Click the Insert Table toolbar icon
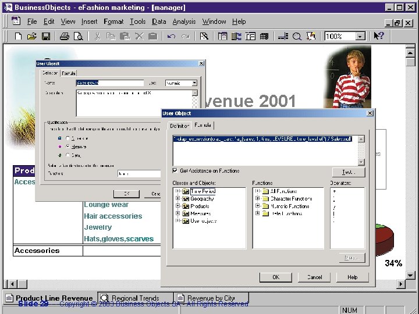This screenshot has height=314, width=419. pyautogui.click(x=250, y=36)
